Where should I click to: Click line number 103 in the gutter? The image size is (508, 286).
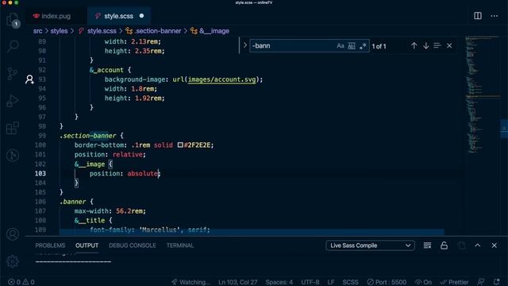pyautogui.click(x=40, y=173)
